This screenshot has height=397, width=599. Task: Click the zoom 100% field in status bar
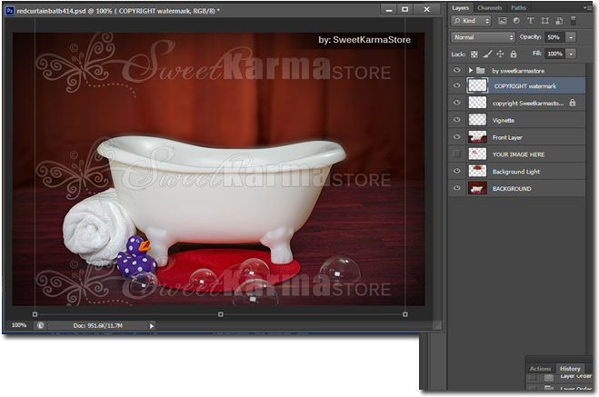click(x=19, y=325)
